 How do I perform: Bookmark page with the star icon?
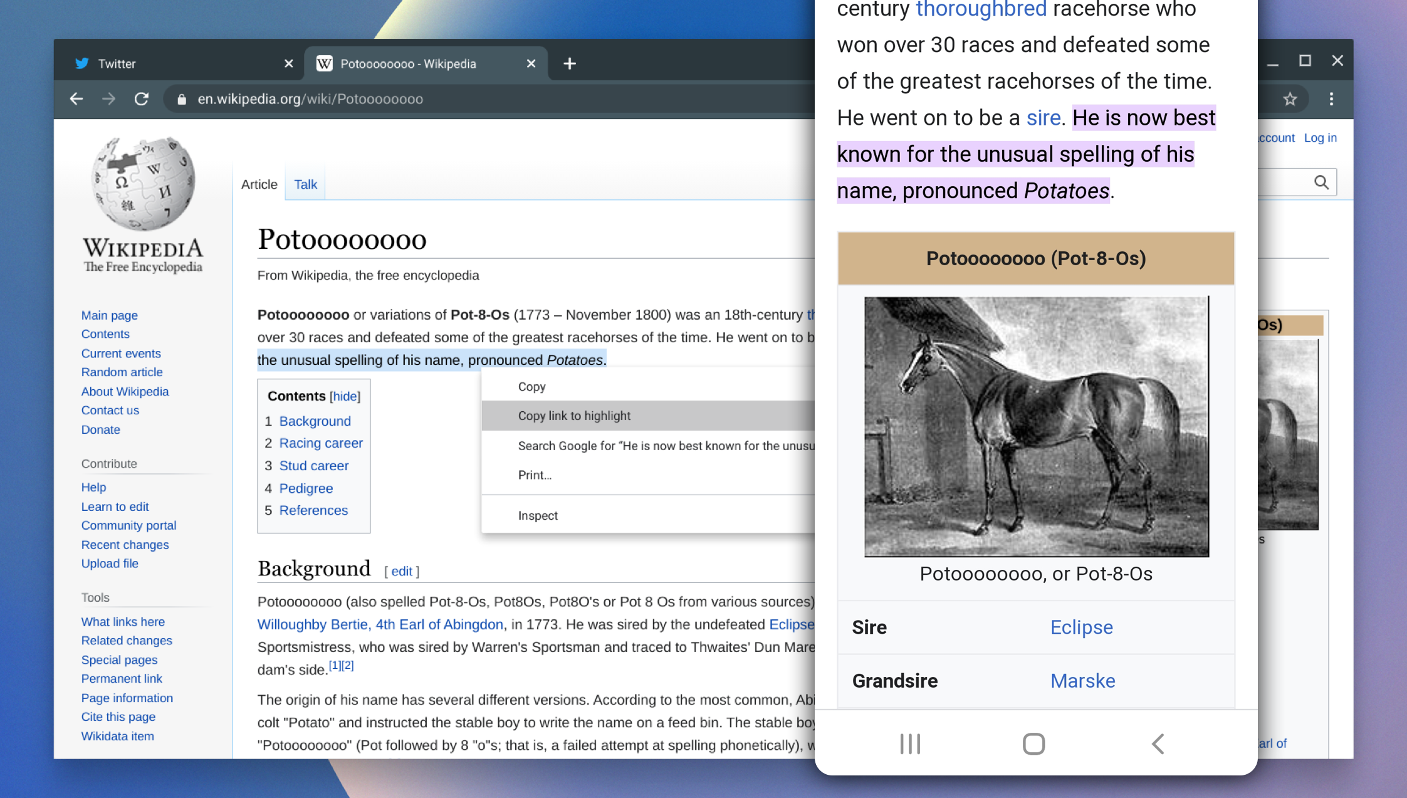point(1290,99)
